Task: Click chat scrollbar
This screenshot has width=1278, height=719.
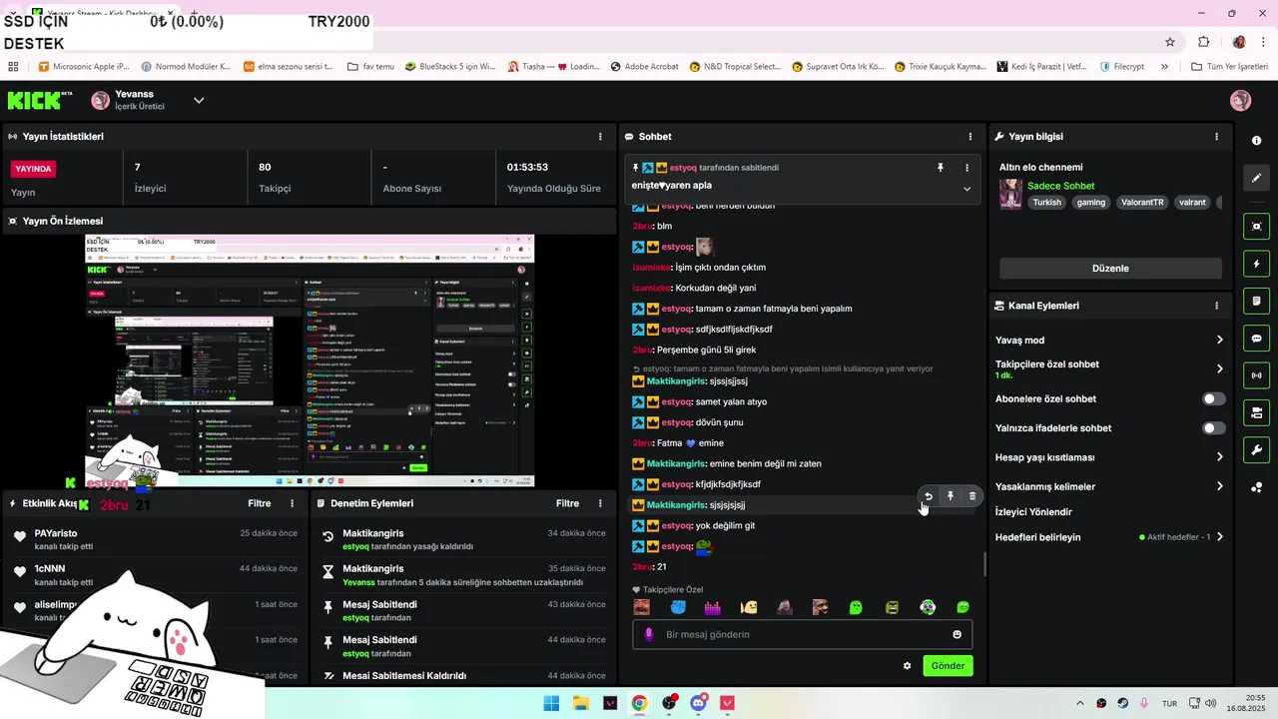Action: 983,563
